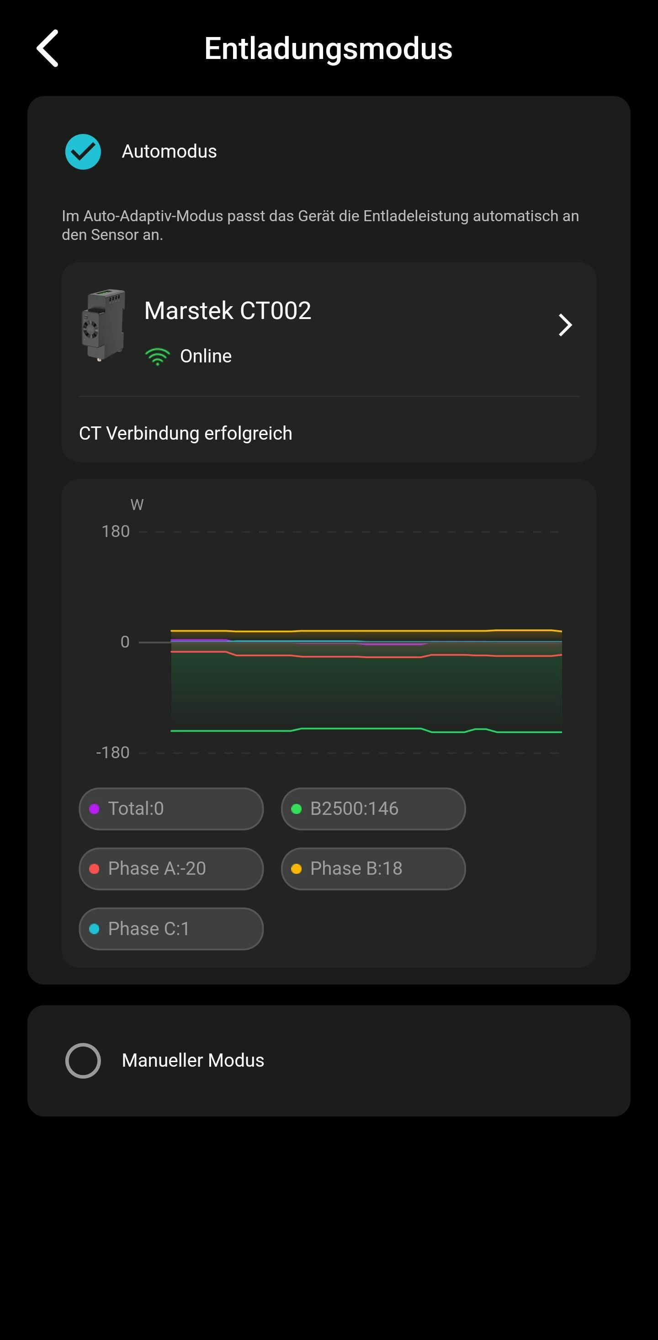
Task: Click the purple Total color dot
Action: pos(94,809)
